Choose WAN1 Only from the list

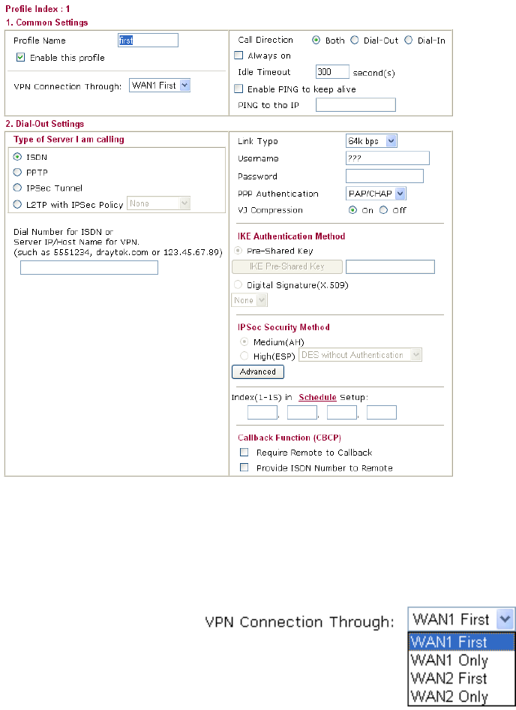coord(461,660)
